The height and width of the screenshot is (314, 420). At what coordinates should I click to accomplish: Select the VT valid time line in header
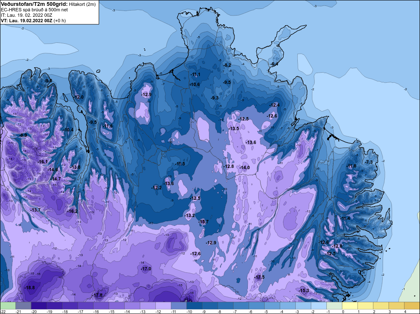[33, 20]
